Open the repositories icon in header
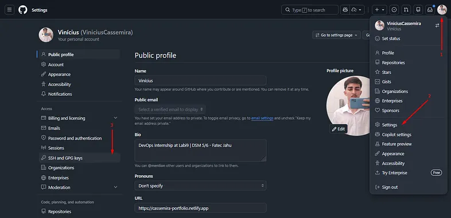This screenshot has width=451, height=218. pos(418,10)
